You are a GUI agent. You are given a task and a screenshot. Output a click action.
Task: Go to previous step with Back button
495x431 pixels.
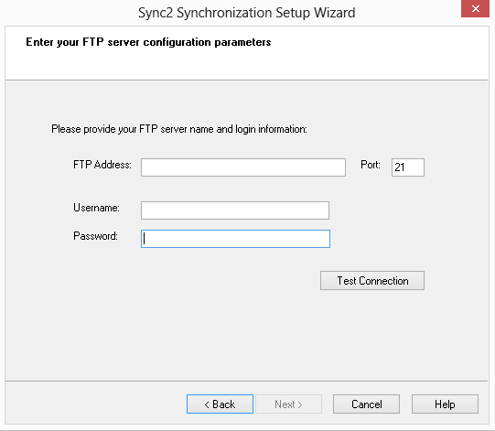(220, 404)
